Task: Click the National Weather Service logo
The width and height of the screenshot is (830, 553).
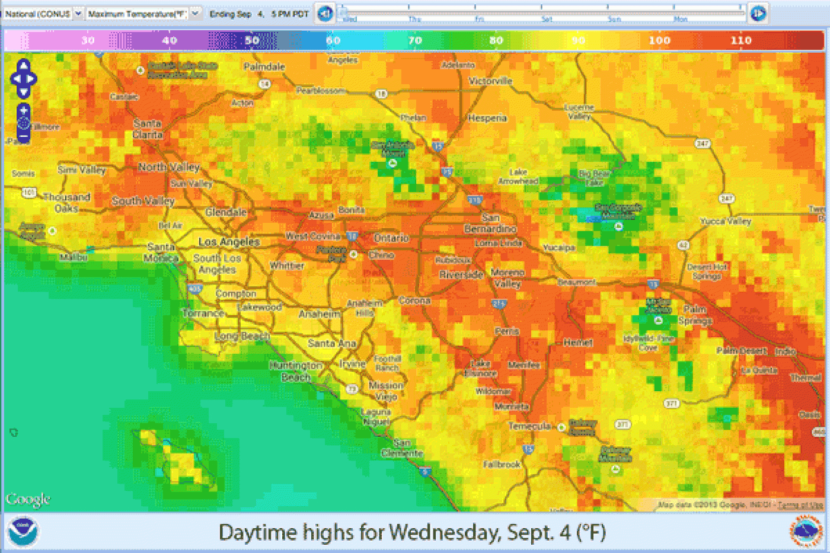Action: [x=806, y=531]
